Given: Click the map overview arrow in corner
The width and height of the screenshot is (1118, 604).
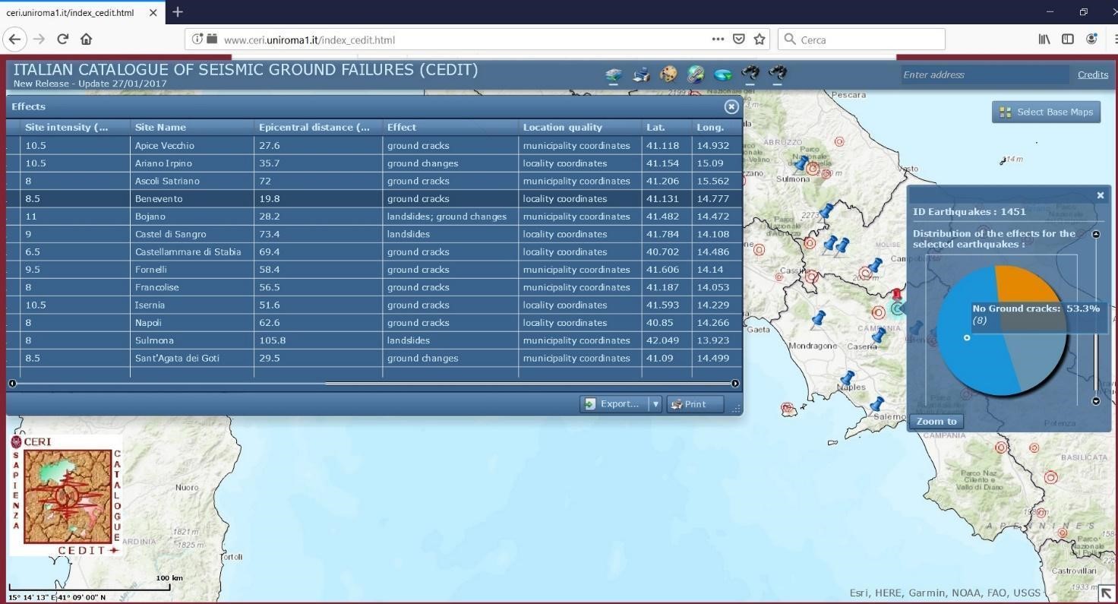Looking at the screenshot, I should click(1106, 593).
